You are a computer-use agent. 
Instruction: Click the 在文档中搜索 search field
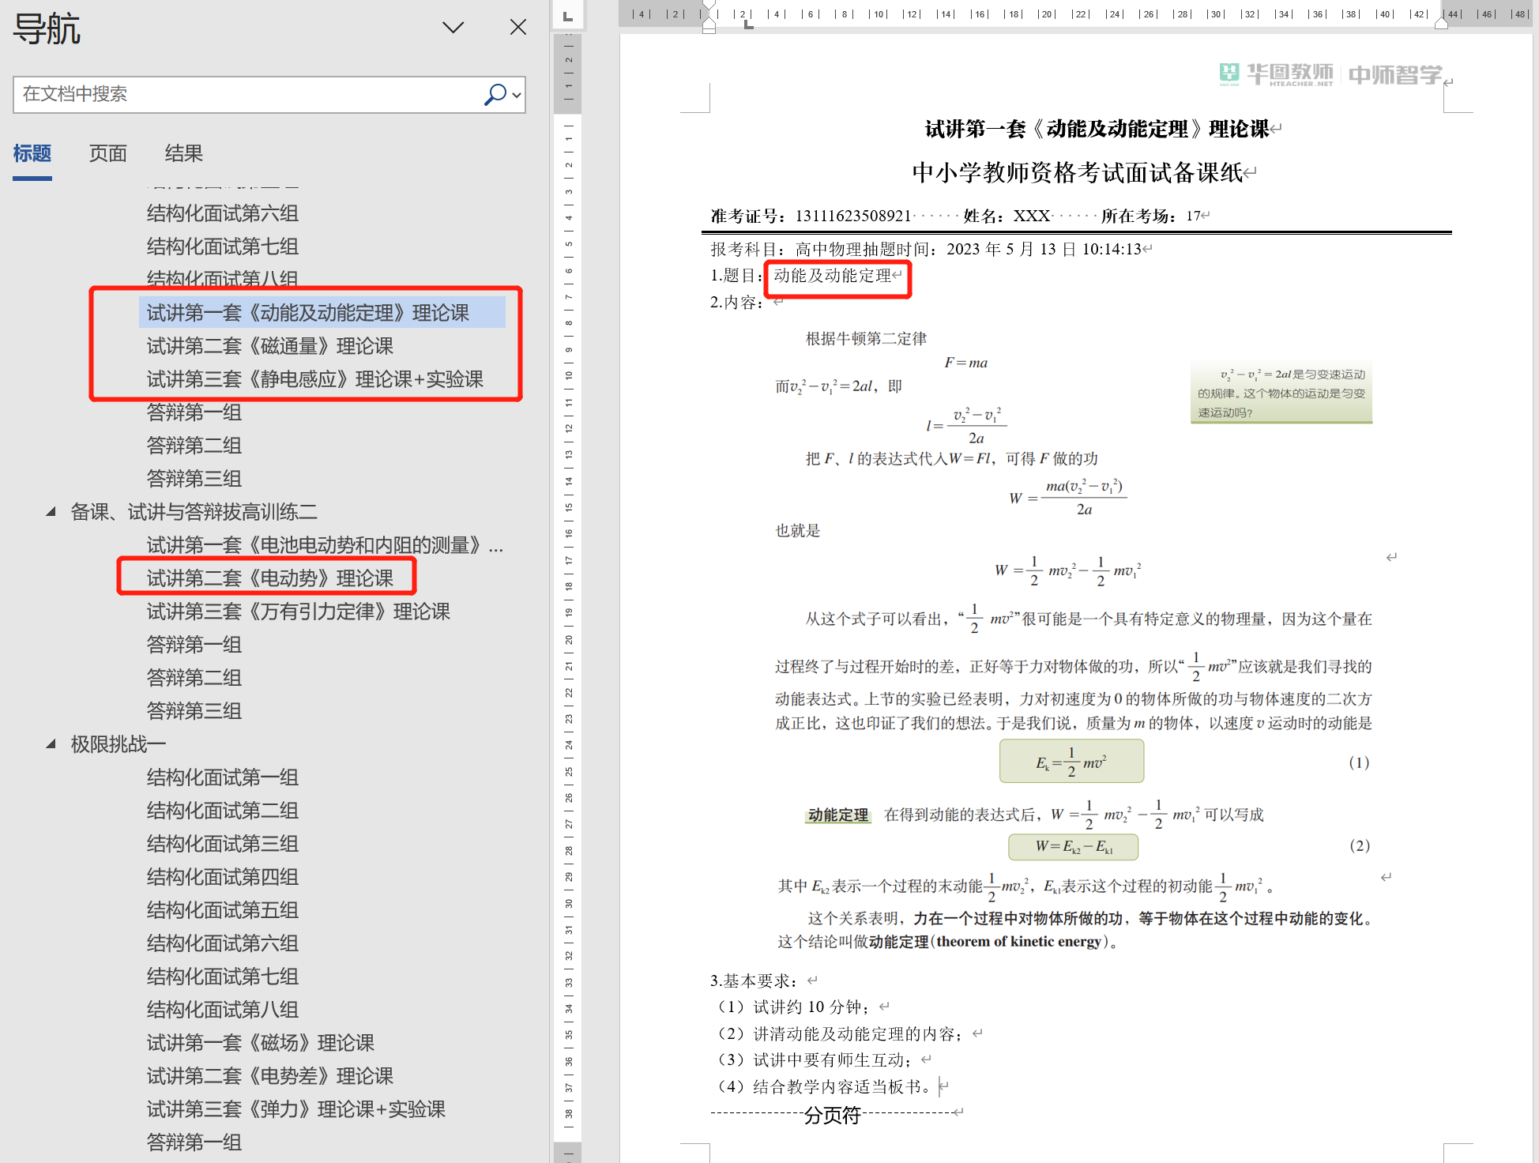click(x=245, y=95)
